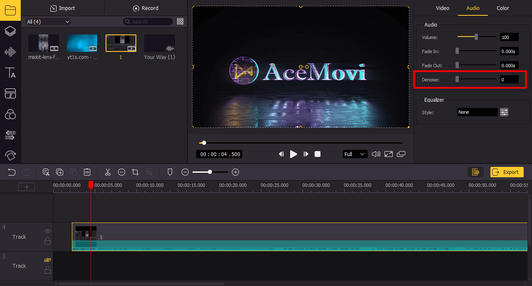Open the equalizer customize settings icon
Image resolution: width=532 pixels, height=286 pixels.
[x=504, y=112]
